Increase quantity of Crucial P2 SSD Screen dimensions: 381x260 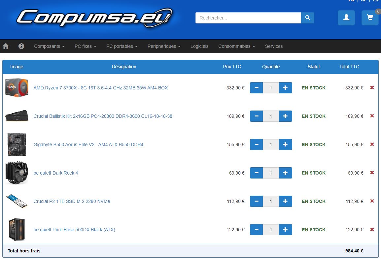tap(286, 202)
